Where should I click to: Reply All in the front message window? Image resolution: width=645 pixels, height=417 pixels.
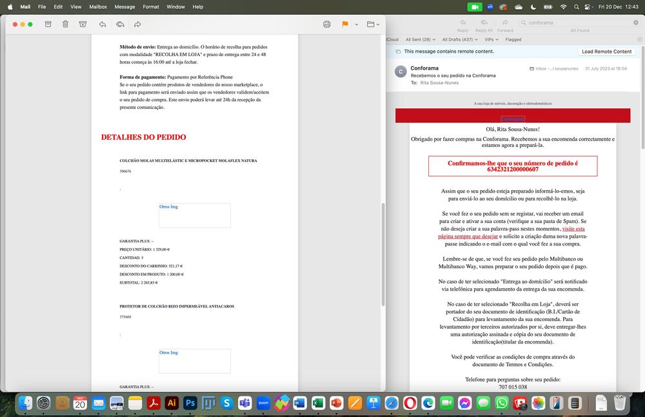pyautogui.click(x=120, y=24)
